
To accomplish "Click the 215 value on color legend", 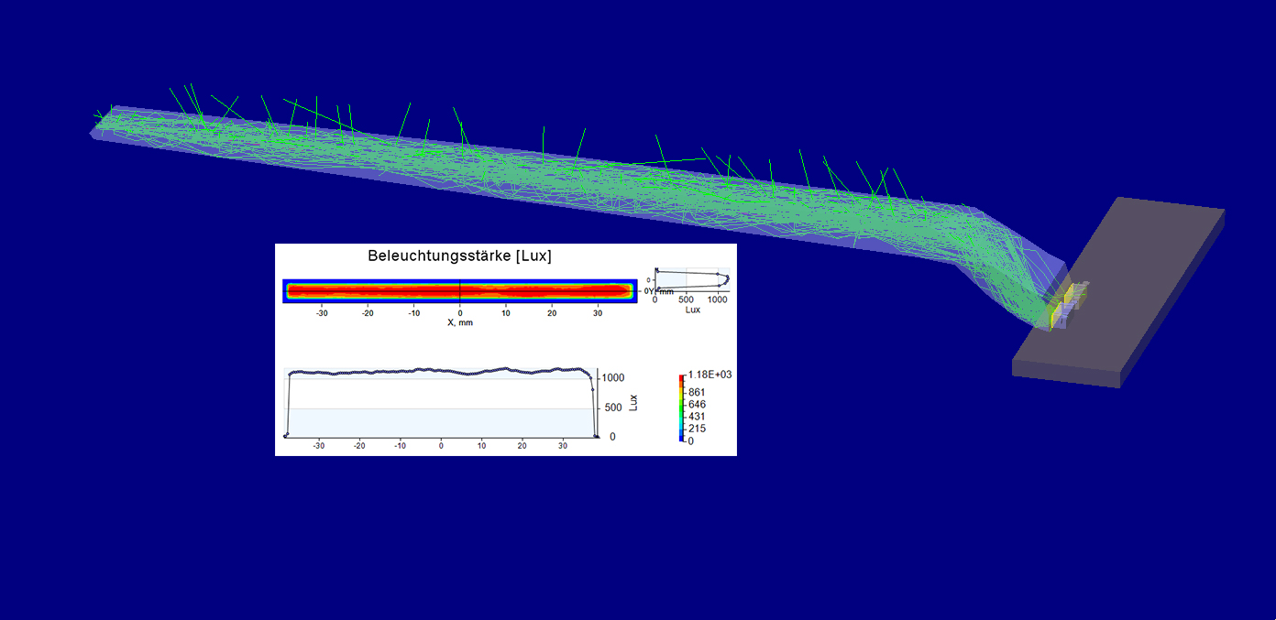I will [697, 429].
